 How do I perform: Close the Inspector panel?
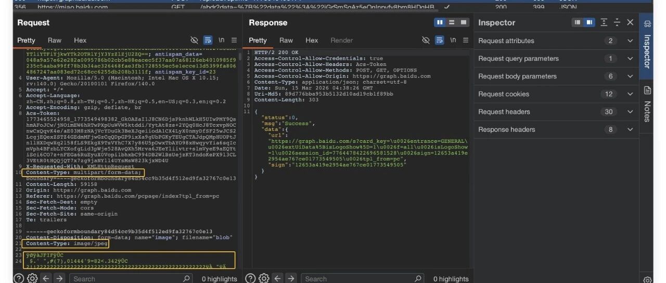(630, 22)
